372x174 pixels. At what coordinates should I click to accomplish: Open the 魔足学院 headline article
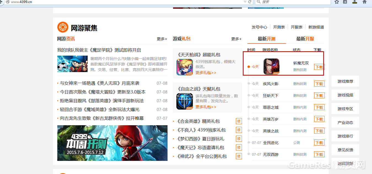pyautogui.click(x=99, y=50)
